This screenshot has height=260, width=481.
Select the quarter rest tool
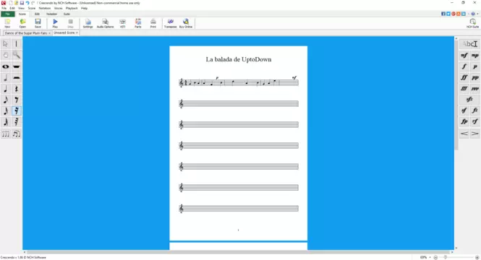17,89
